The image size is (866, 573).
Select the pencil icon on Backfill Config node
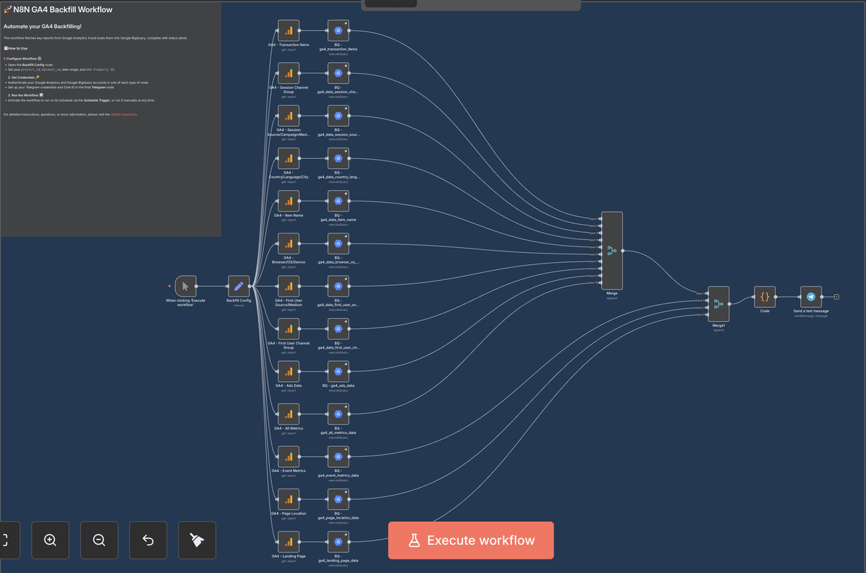[238, 285]
